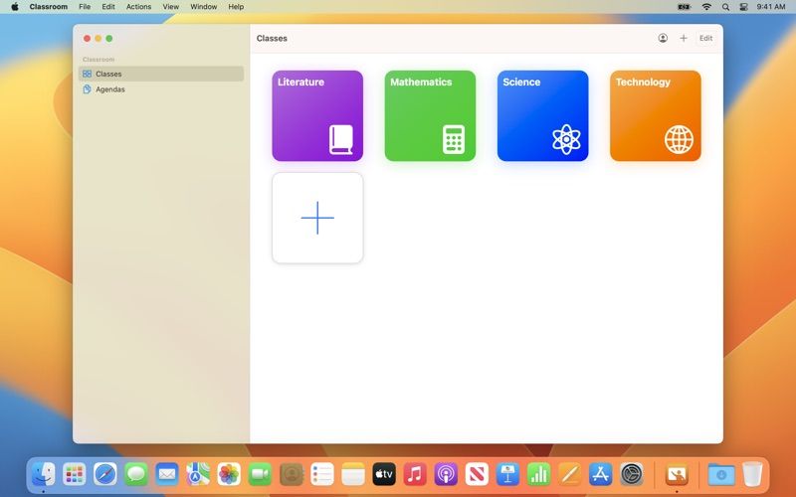
Task: Open Finder from the Dock
Action: (43, 475)
